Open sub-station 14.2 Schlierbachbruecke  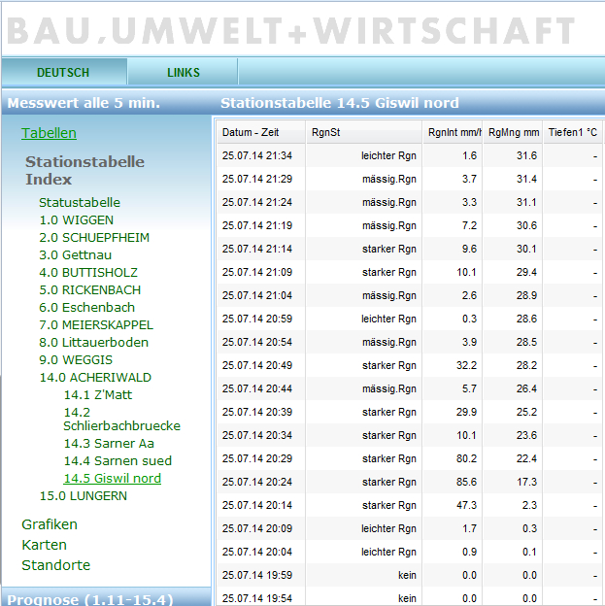tap(121, 419)
